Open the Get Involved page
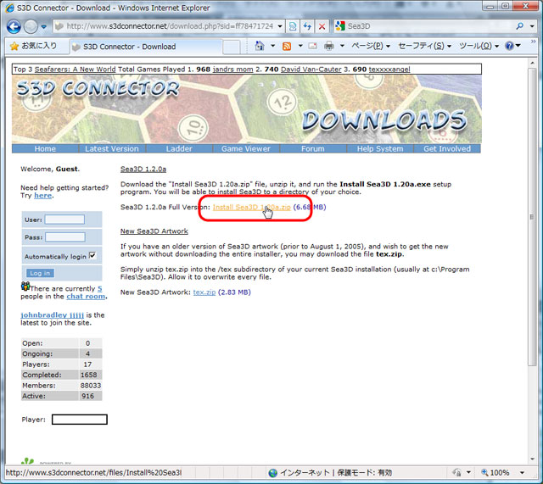Screen dimensions: 543x484 click(447, 149)
